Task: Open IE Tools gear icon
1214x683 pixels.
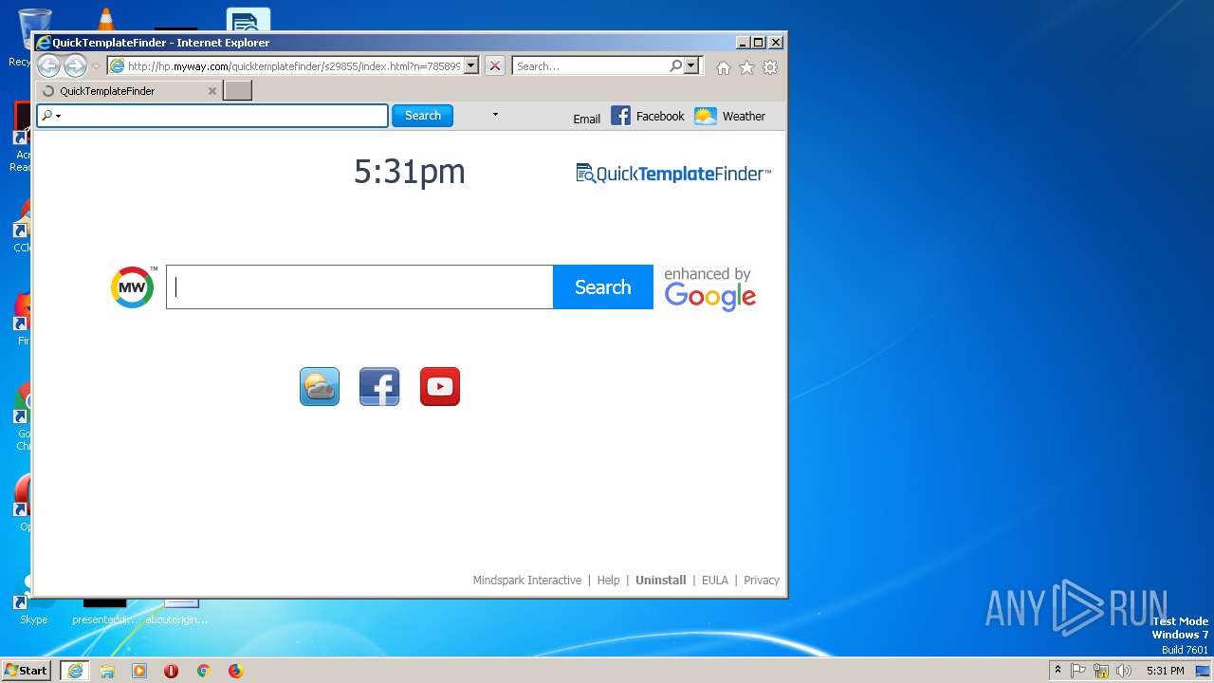Action: pyautogui.click(x=770, y=67)
